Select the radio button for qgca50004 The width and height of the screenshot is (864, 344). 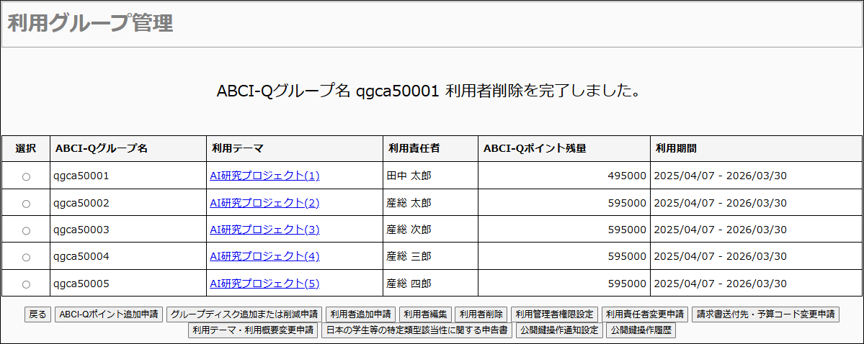(26, 257)
